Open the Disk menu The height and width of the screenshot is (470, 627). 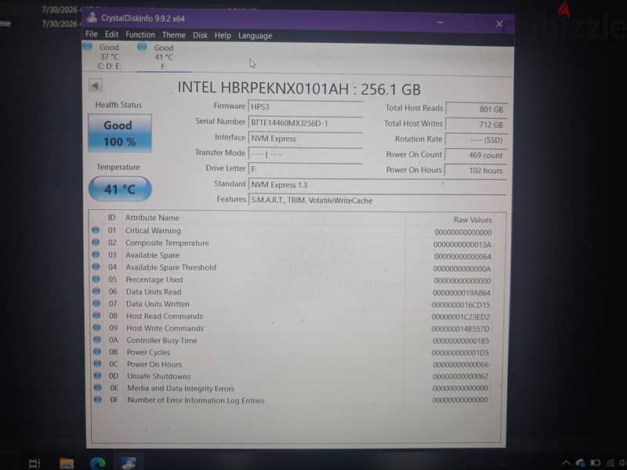click(x=200, y=35)
